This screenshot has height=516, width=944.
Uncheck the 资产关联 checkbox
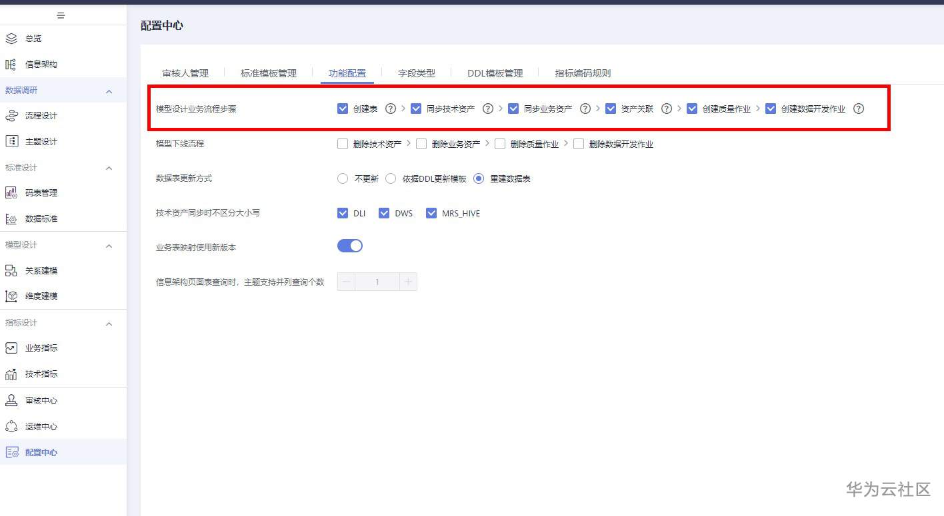click(611, 109)
